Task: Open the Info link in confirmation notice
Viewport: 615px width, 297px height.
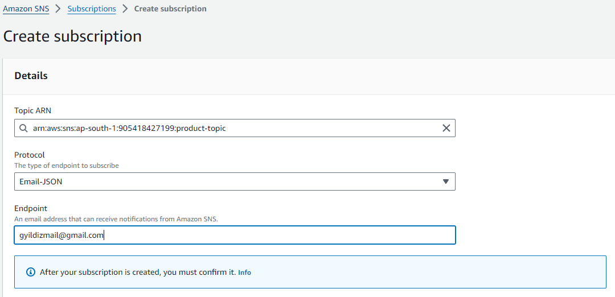Action: [x=244, y=273]
